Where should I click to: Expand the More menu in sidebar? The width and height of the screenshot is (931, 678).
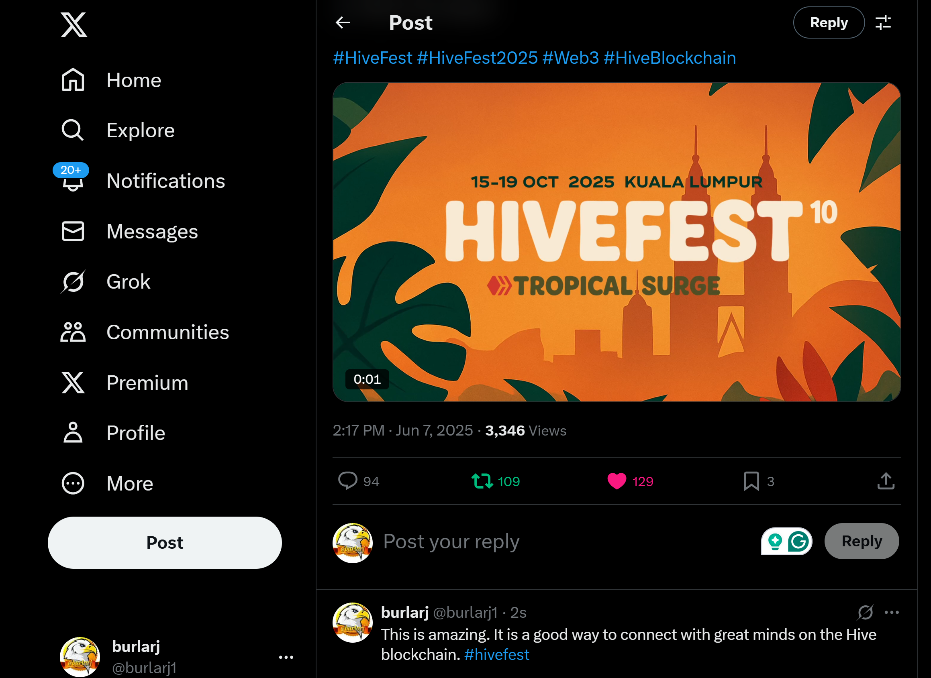click(108, 483)
